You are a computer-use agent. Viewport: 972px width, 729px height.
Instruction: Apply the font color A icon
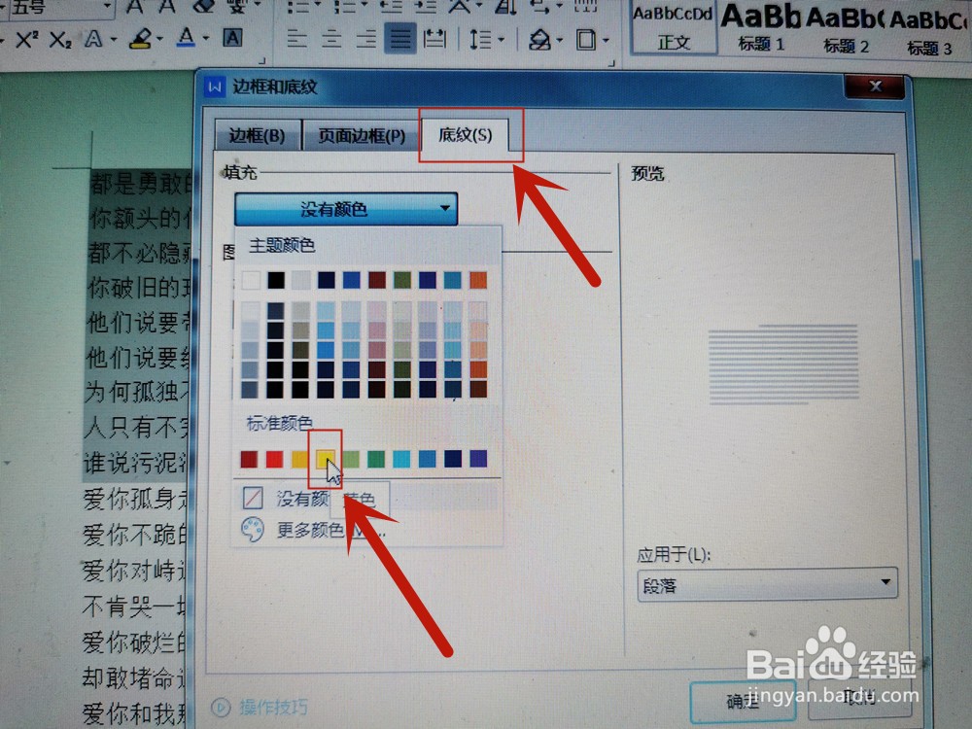tap(184, 38)
